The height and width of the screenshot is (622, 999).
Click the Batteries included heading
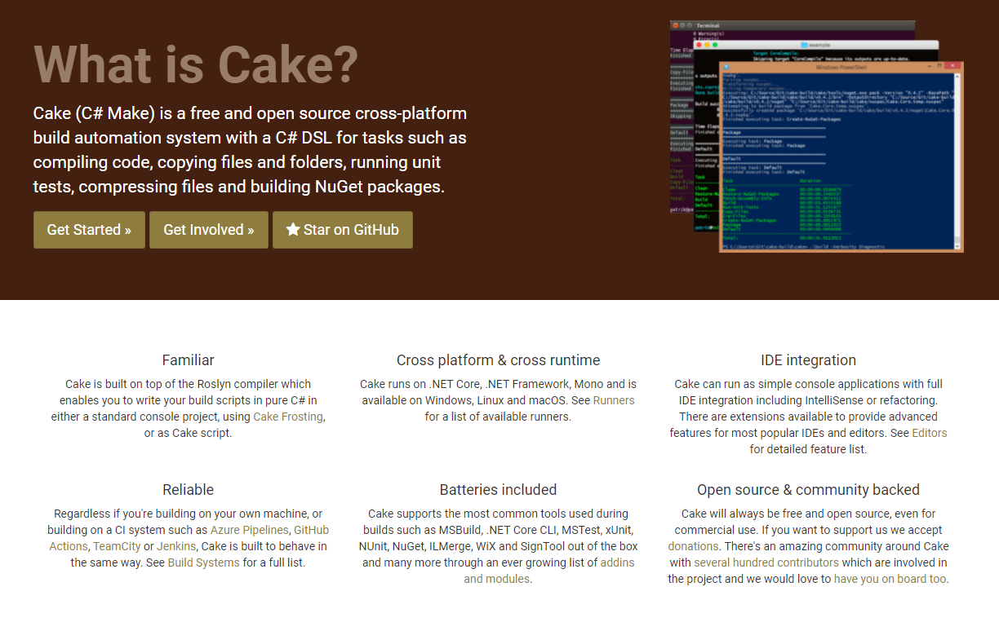[499, 489]
